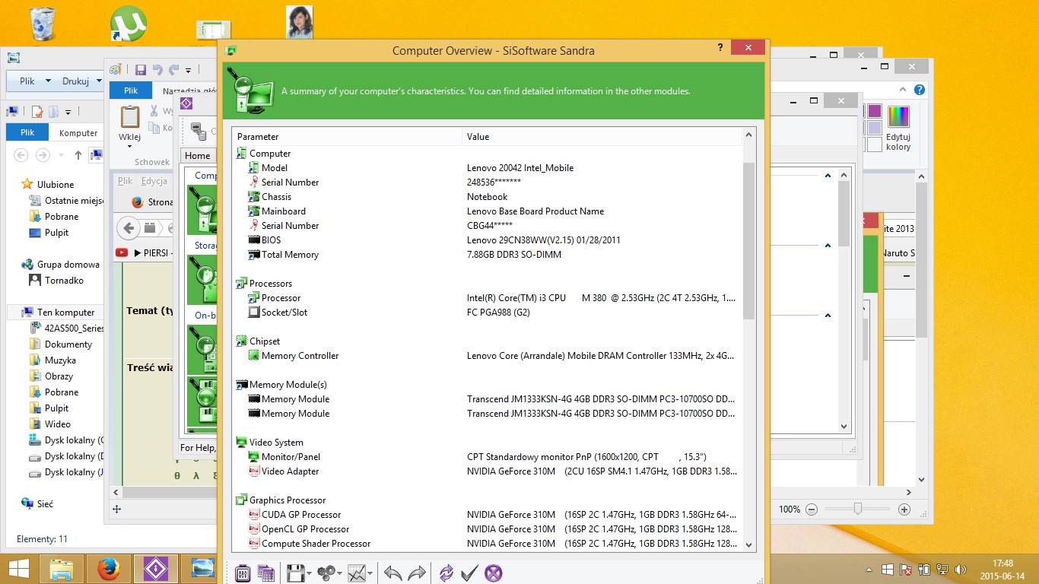This screenshot has height=584, width=1039.
Task: Open Paint quick access toolbar customize arrow
Action: (x=189, y=70)
